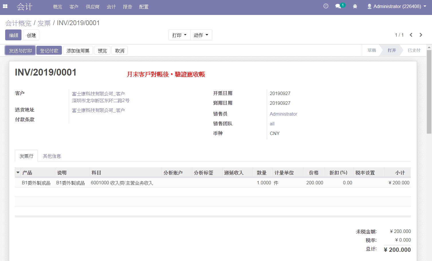The image size is (432, 261).
Task: Click the 会计 app title
Action: click(25, 7)
